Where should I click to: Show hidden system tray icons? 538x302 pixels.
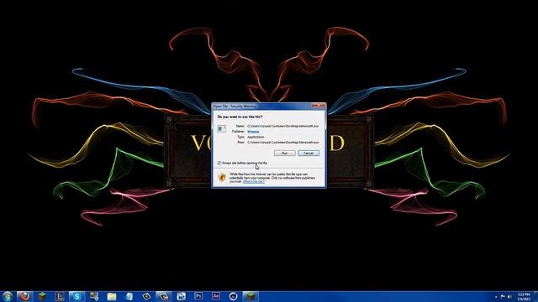pos(496,296)
